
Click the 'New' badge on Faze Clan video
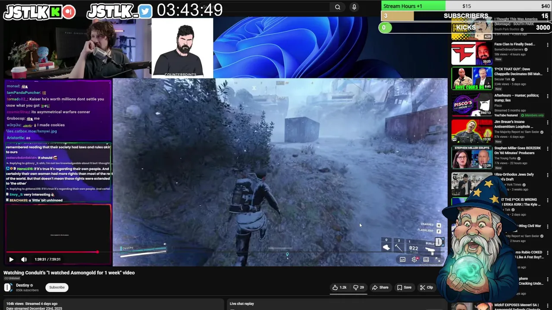tap(498, 59)
